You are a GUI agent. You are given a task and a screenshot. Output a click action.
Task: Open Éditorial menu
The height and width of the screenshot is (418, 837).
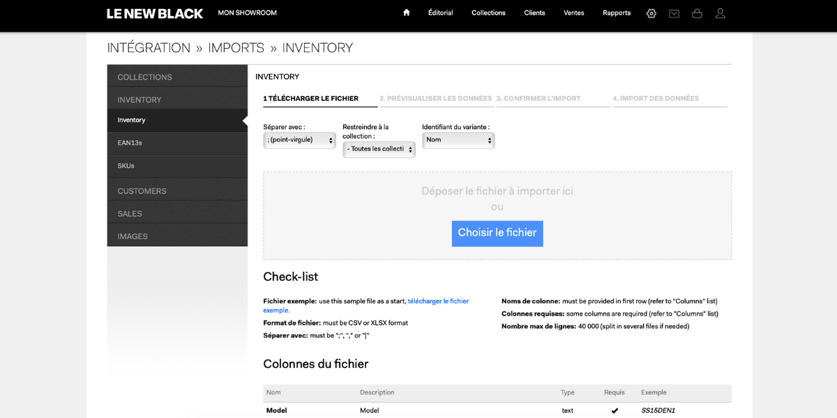pos(441,13)
